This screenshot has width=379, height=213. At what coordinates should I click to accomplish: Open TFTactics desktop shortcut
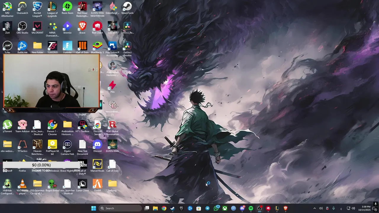[x=22, y=146]
